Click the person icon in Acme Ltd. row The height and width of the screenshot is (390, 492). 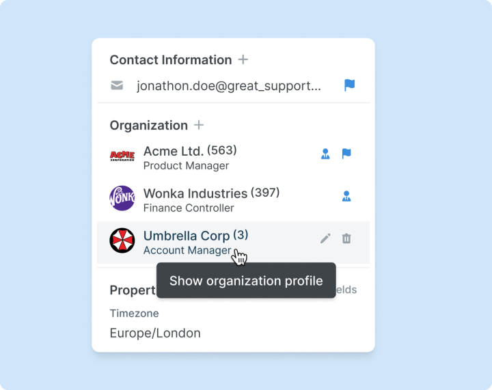(325, 154)
